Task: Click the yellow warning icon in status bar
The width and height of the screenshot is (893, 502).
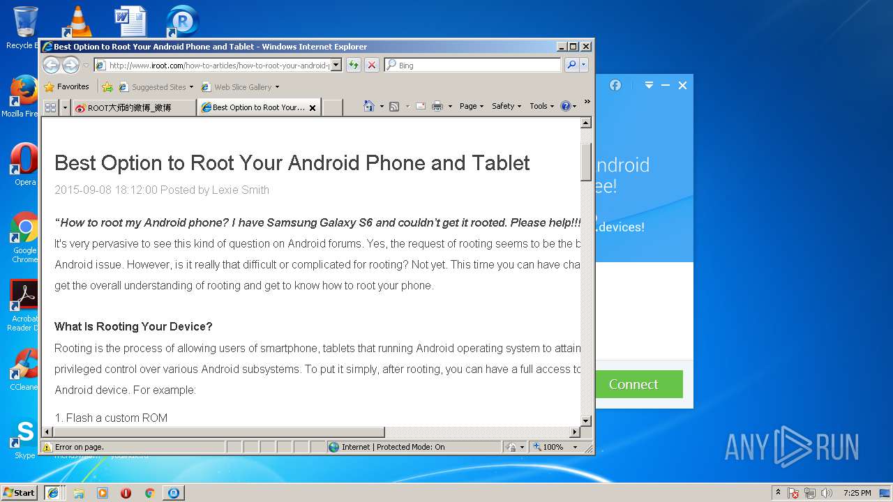Action: click(x=47, y=447)
